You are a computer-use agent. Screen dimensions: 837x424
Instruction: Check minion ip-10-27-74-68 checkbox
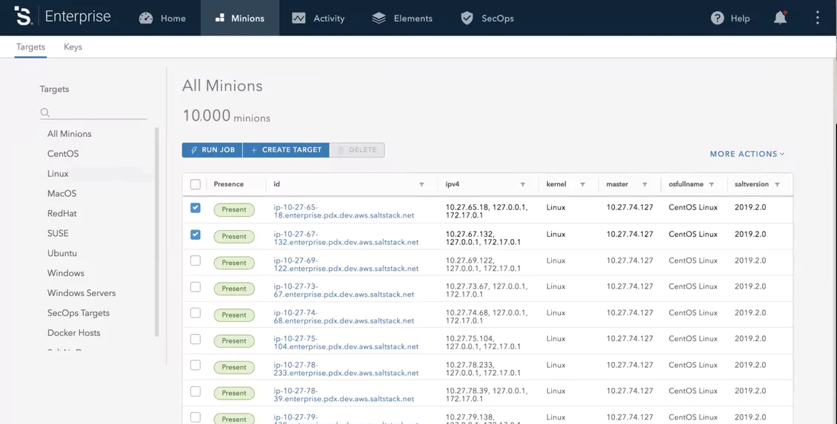point(196,312)
